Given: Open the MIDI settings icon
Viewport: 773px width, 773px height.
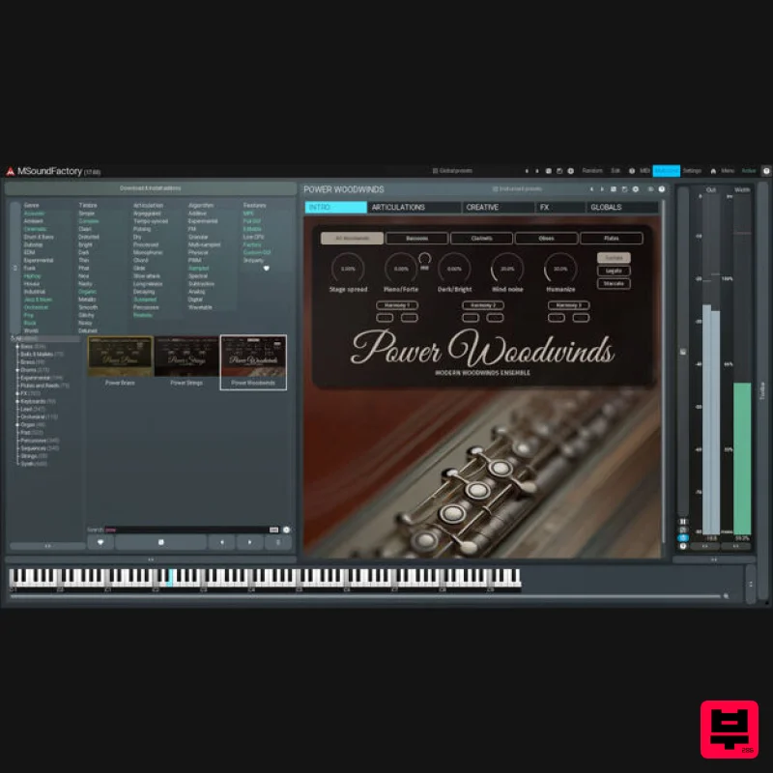Looking at the screenshot, I should pyautogui.click(x=644, y=168).
